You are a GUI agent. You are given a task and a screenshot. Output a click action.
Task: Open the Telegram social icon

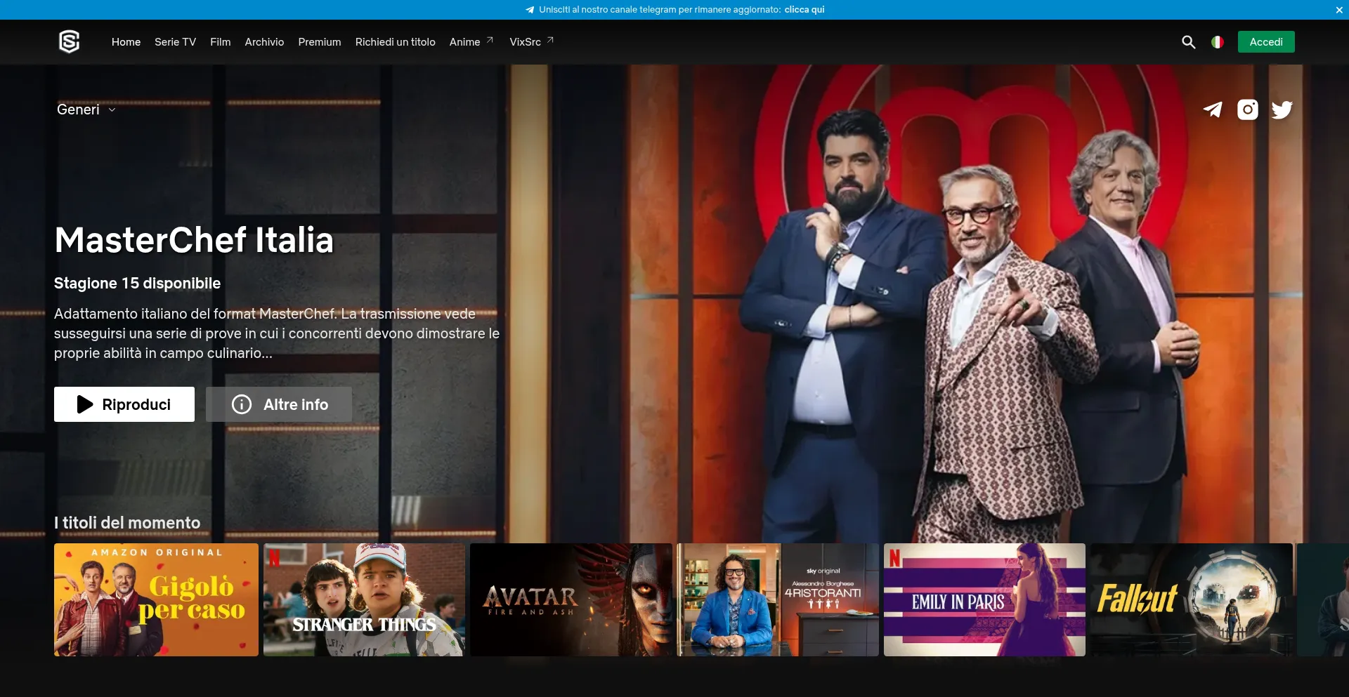click(1213, 109)
